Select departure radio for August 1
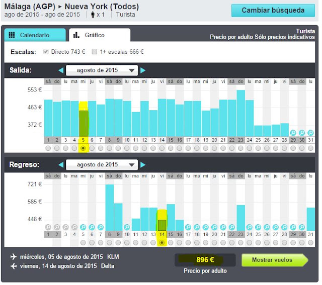The image size is (322, 285). click(48, 148)
